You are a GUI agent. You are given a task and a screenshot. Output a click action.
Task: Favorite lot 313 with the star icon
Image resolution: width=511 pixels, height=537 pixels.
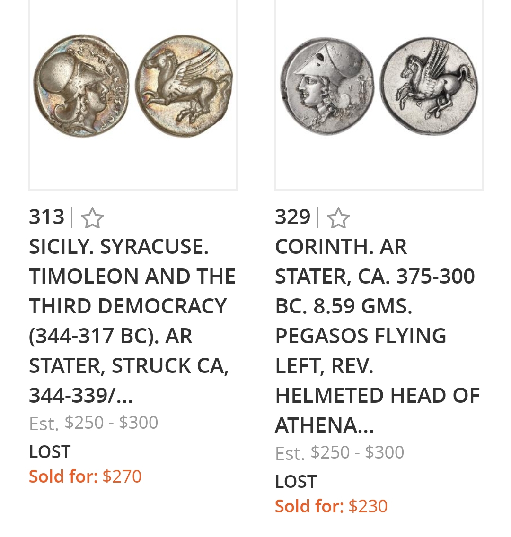(x=92, y=218)
